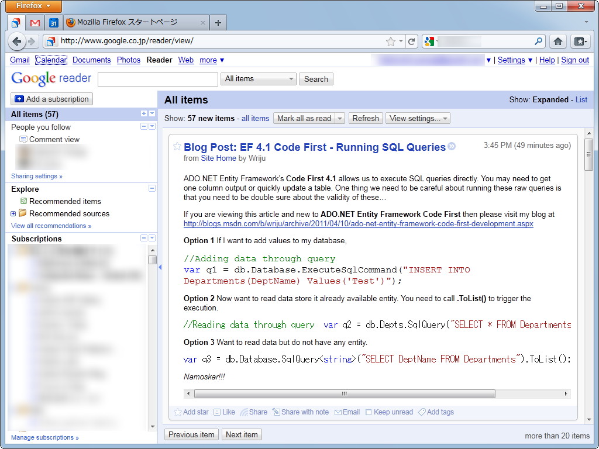
Task: Open the search engine selector Google icon
Action: (429, 42)
